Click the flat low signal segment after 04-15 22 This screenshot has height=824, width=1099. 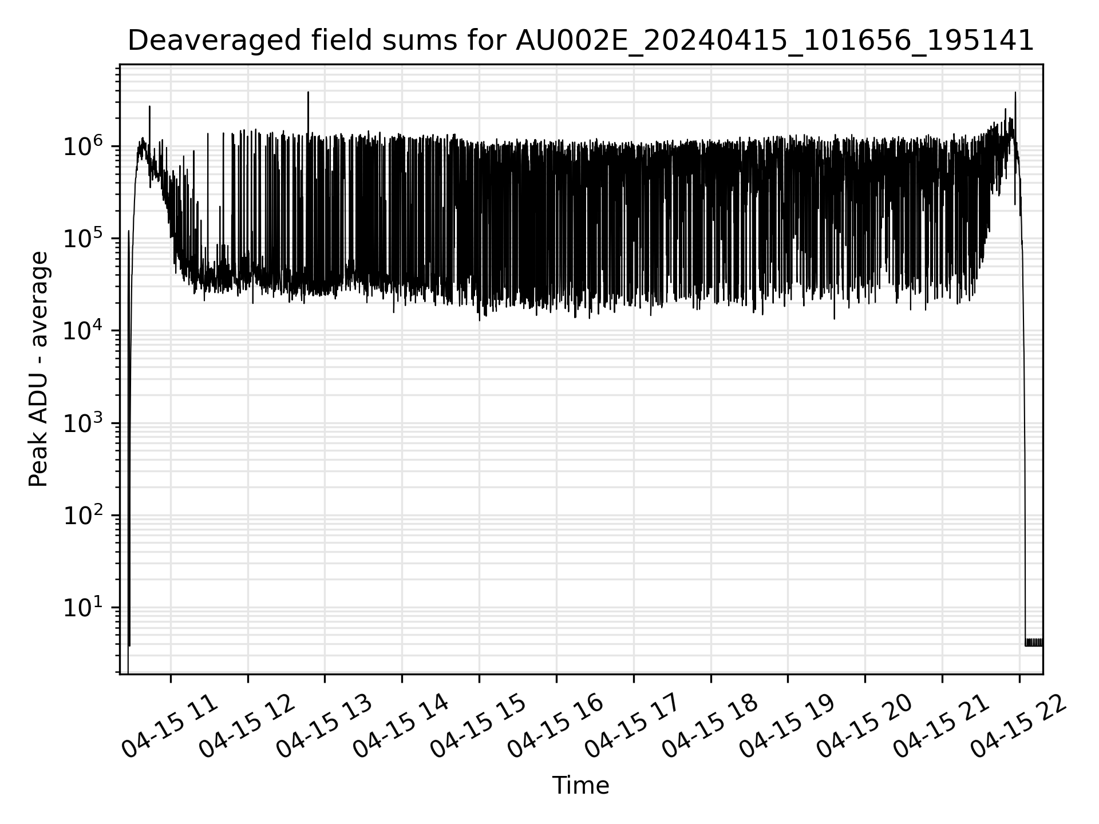point(1034,642)
